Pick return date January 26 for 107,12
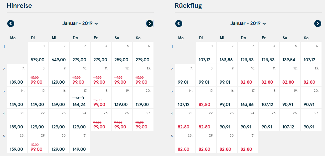Screen dimensions: 325x156 click(x=290, y=120)
